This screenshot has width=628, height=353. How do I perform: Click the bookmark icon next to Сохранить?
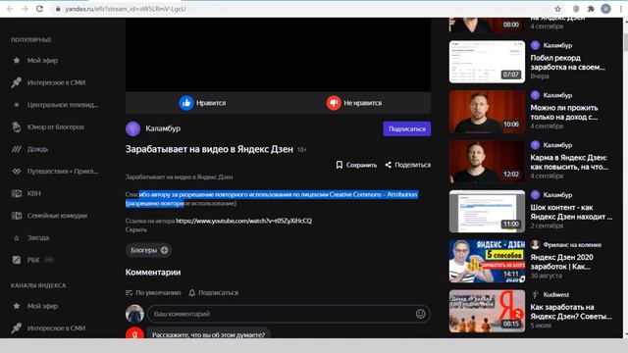[340, 165]
